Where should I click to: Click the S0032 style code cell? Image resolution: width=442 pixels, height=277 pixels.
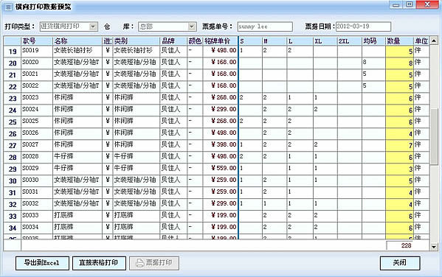37,204
